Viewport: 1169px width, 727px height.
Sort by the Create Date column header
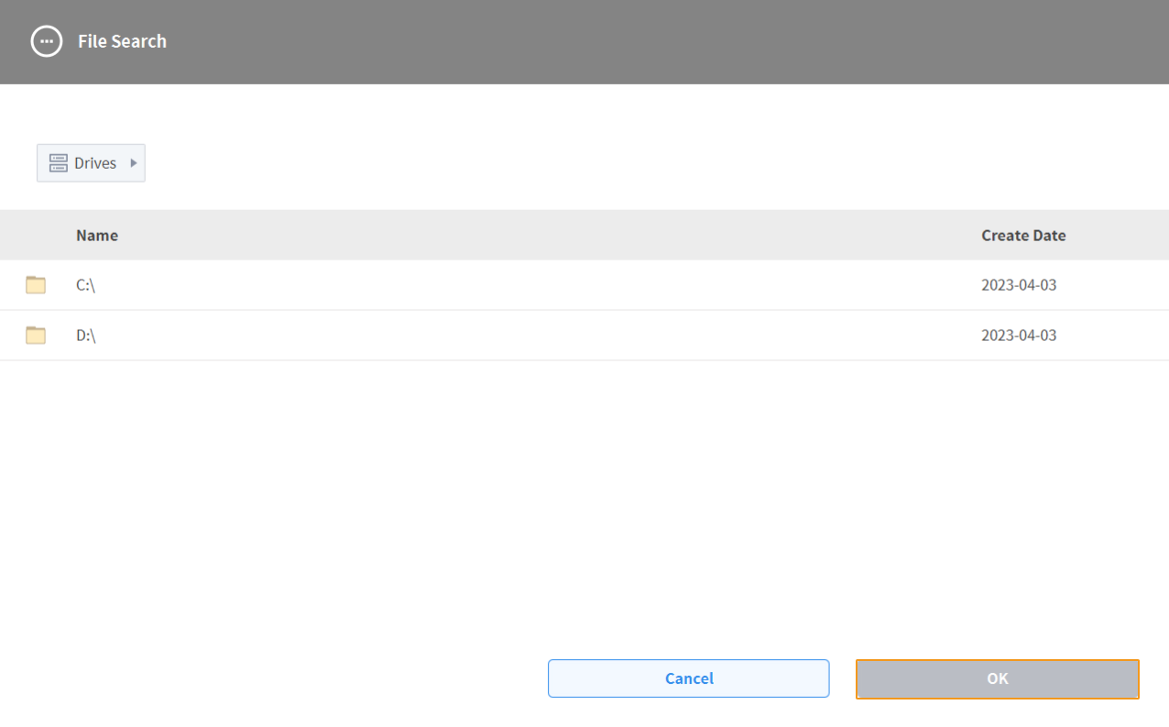click(1023, 235)
